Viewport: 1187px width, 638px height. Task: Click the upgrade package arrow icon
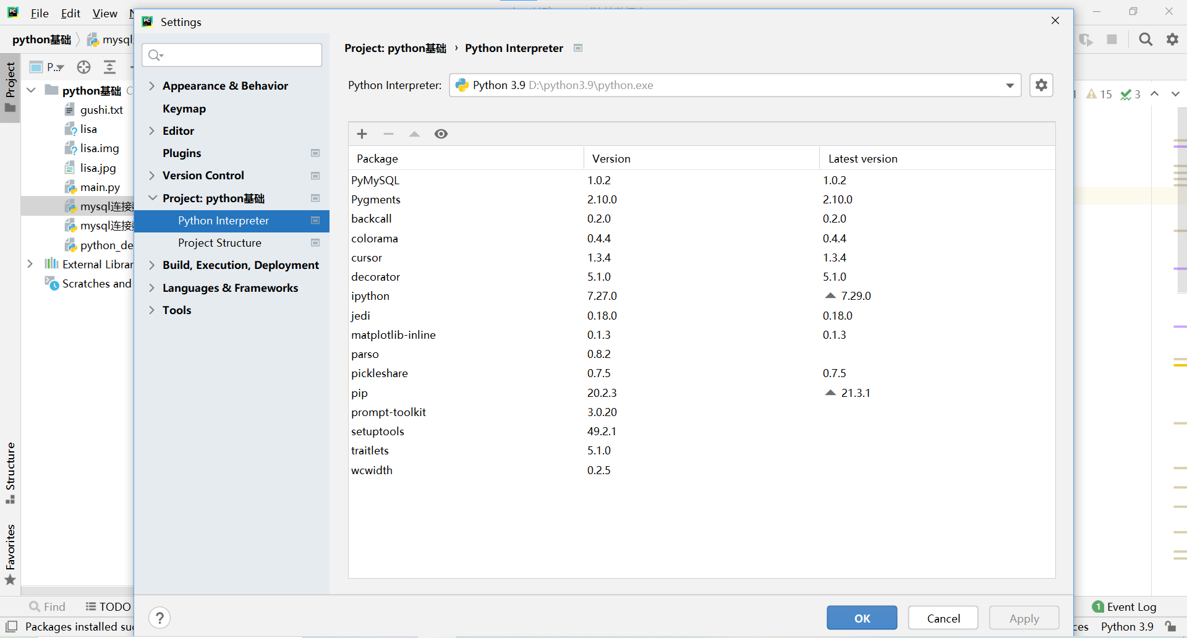tap(414, 134)
